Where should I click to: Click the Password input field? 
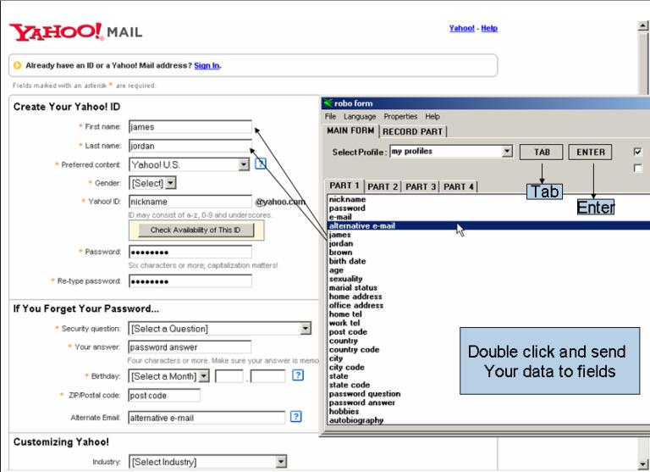coord(190,252)
